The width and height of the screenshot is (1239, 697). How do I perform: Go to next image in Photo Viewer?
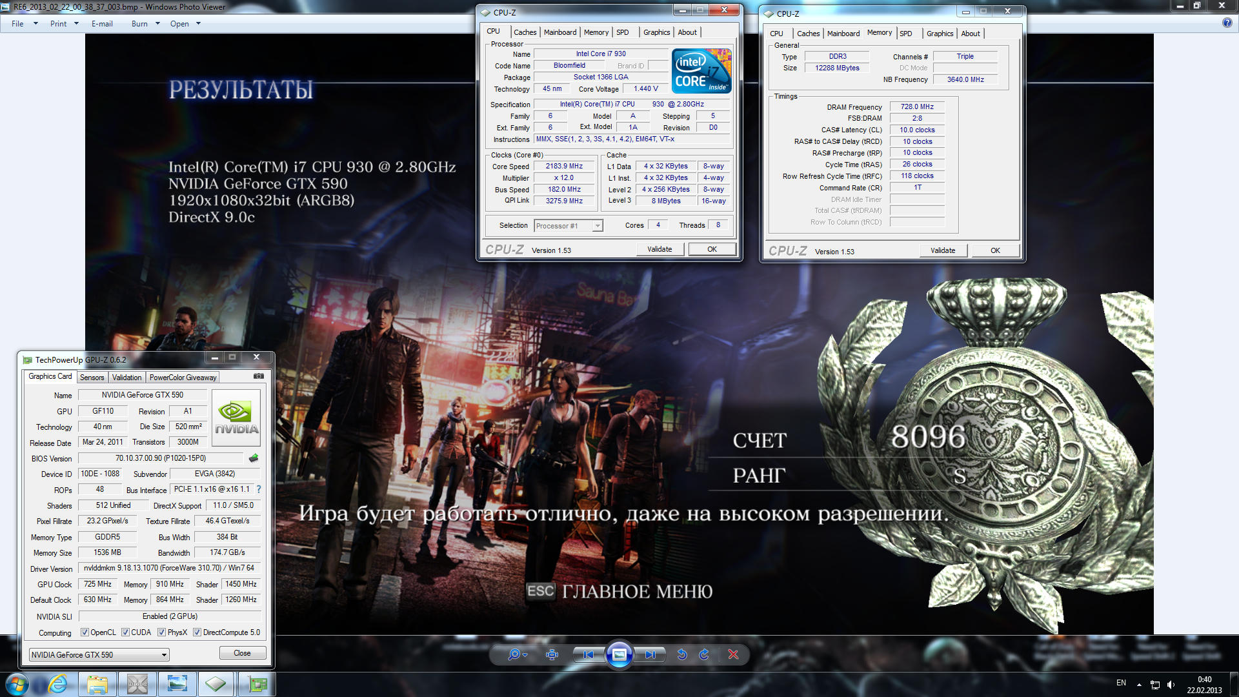pos(650,654)
